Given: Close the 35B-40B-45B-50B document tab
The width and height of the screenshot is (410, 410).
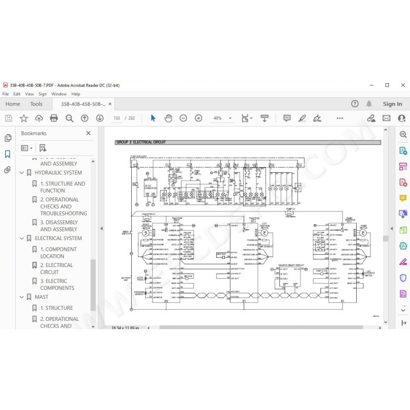Looking at the screenshot, I should 110,104.
